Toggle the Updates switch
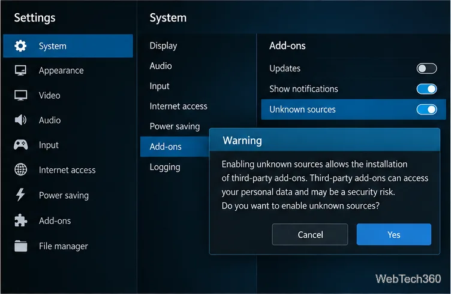Screen dimensions: 451x294 coord(426,69)
